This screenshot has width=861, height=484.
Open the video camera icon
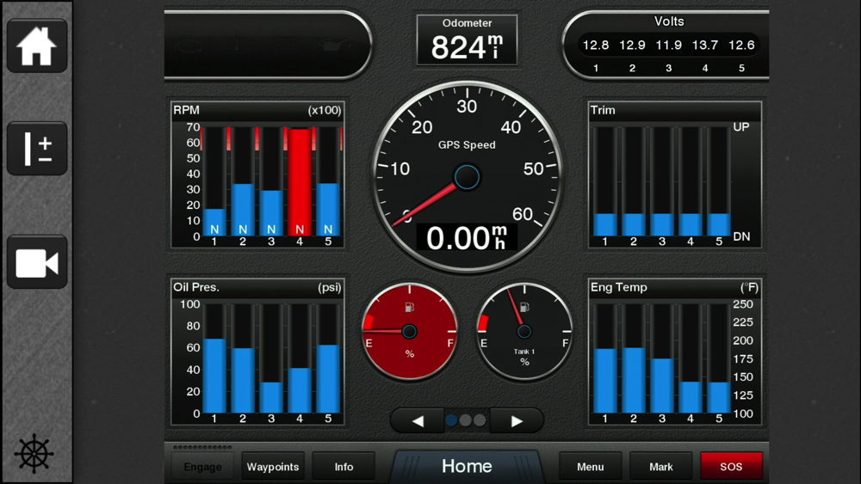37,262
